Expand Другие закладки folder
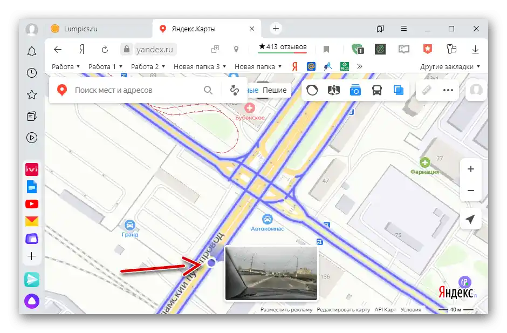This screenshot has height=333, width=507. pyautogui.click(x=450, y=67)
